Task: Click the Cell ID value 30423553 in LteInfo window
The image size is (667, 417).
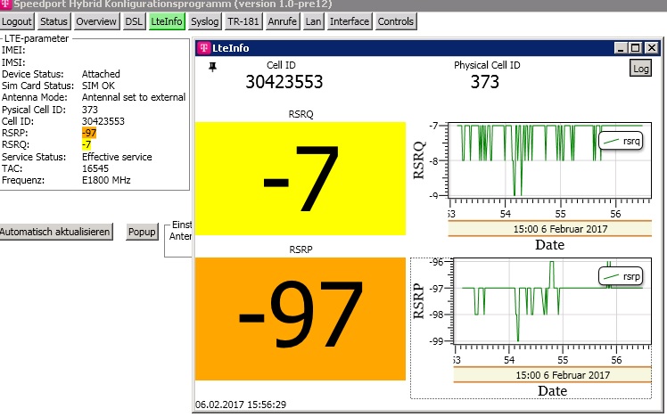Action: [284, 82]
